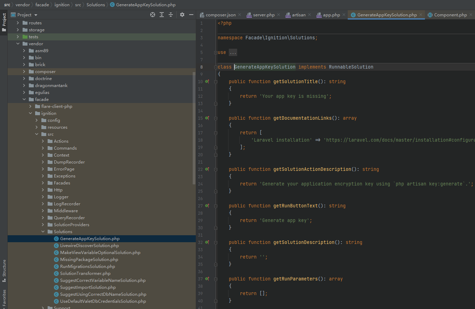Click gutter implements icon on line 37
Viewport: 475px width, 309px height.
pyautogui.click(x=207, y=279)
